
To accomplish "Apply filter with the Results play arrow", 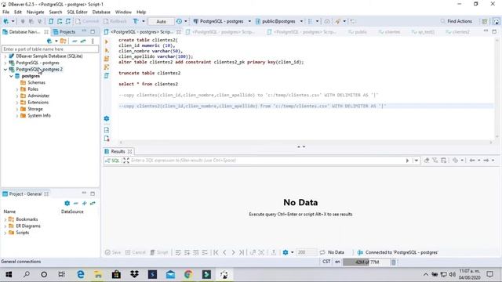I will coord(407,161).
